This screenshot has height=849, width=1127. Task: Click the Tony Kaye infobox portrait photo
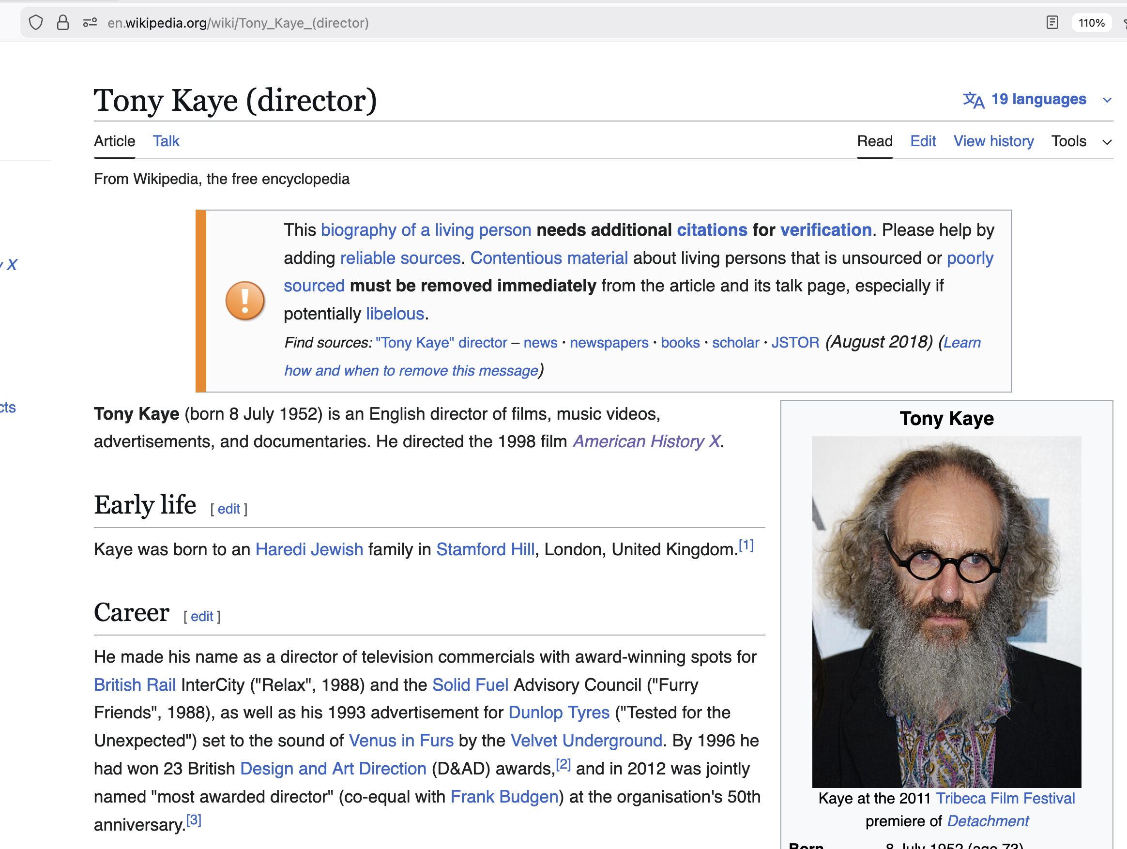(946, 611)
